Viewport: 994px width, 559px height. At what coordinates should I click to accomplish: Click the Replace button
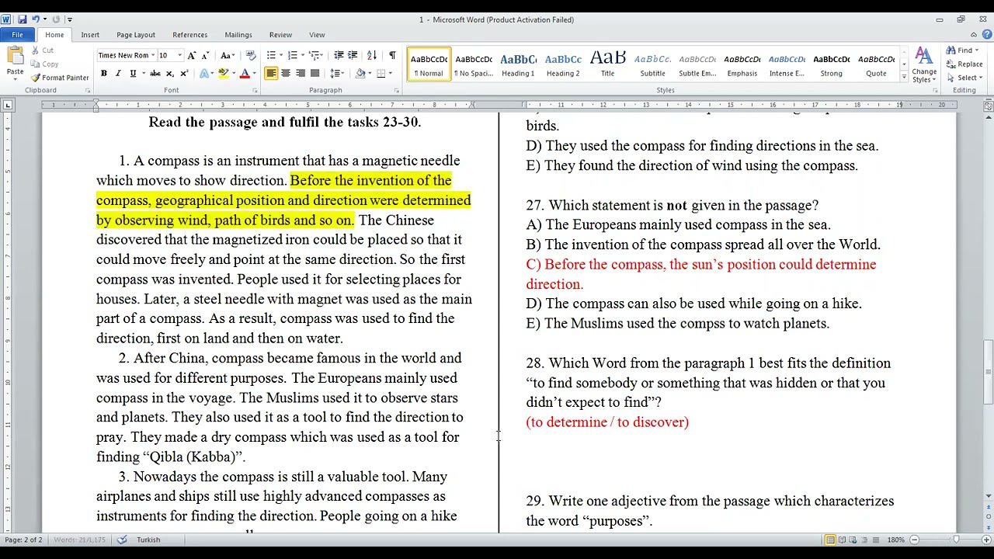point(964,64)
